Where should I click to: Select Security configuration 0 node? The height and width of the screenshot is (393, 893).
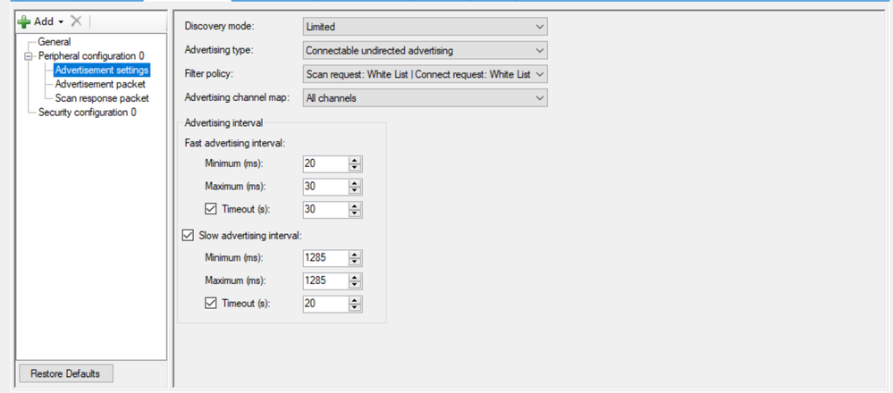tap(87, 113)
